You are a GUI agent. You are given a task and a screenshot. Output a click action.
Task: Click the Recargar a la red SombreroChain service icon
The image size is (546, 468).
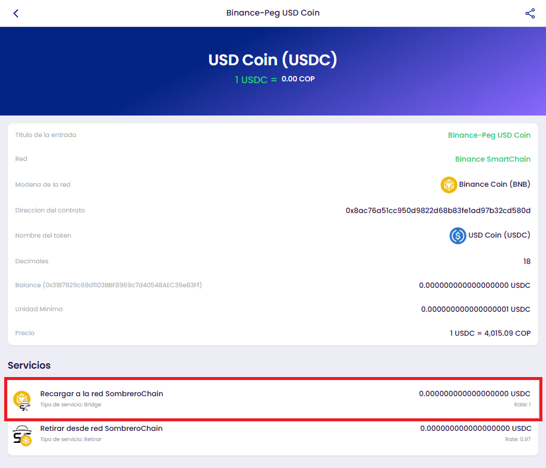click(x=22, y=400)
